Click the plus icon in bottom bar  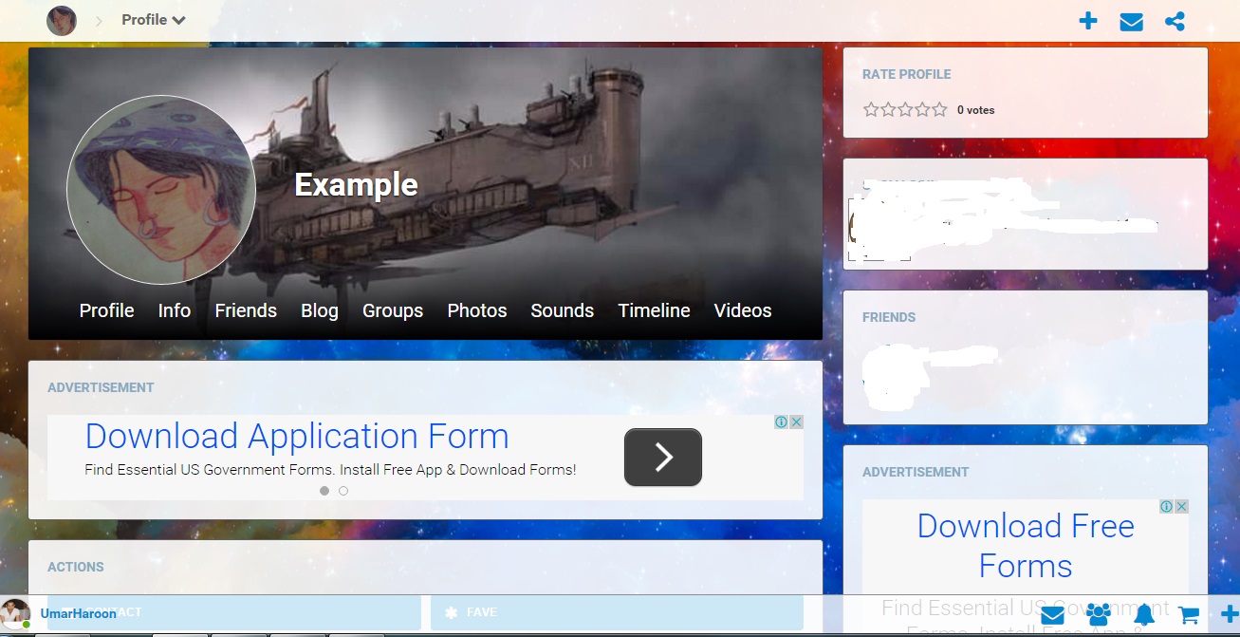(x=1230, y=614)
